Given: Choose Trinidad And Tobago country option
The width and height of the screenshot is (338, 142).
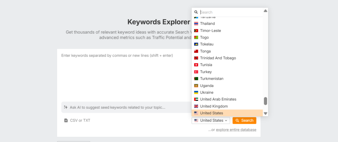Looking at the screenshot, I should pos(227,58).
